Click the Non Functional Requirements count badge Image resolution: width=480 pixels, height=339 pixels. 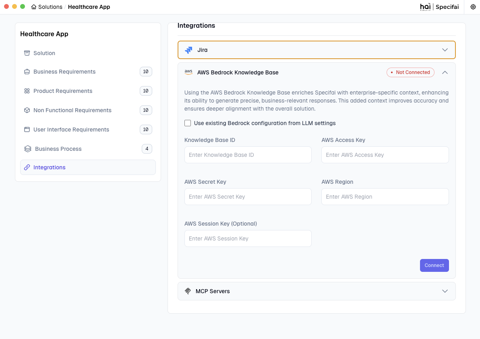pyautogui.click(x=146, y=110)
